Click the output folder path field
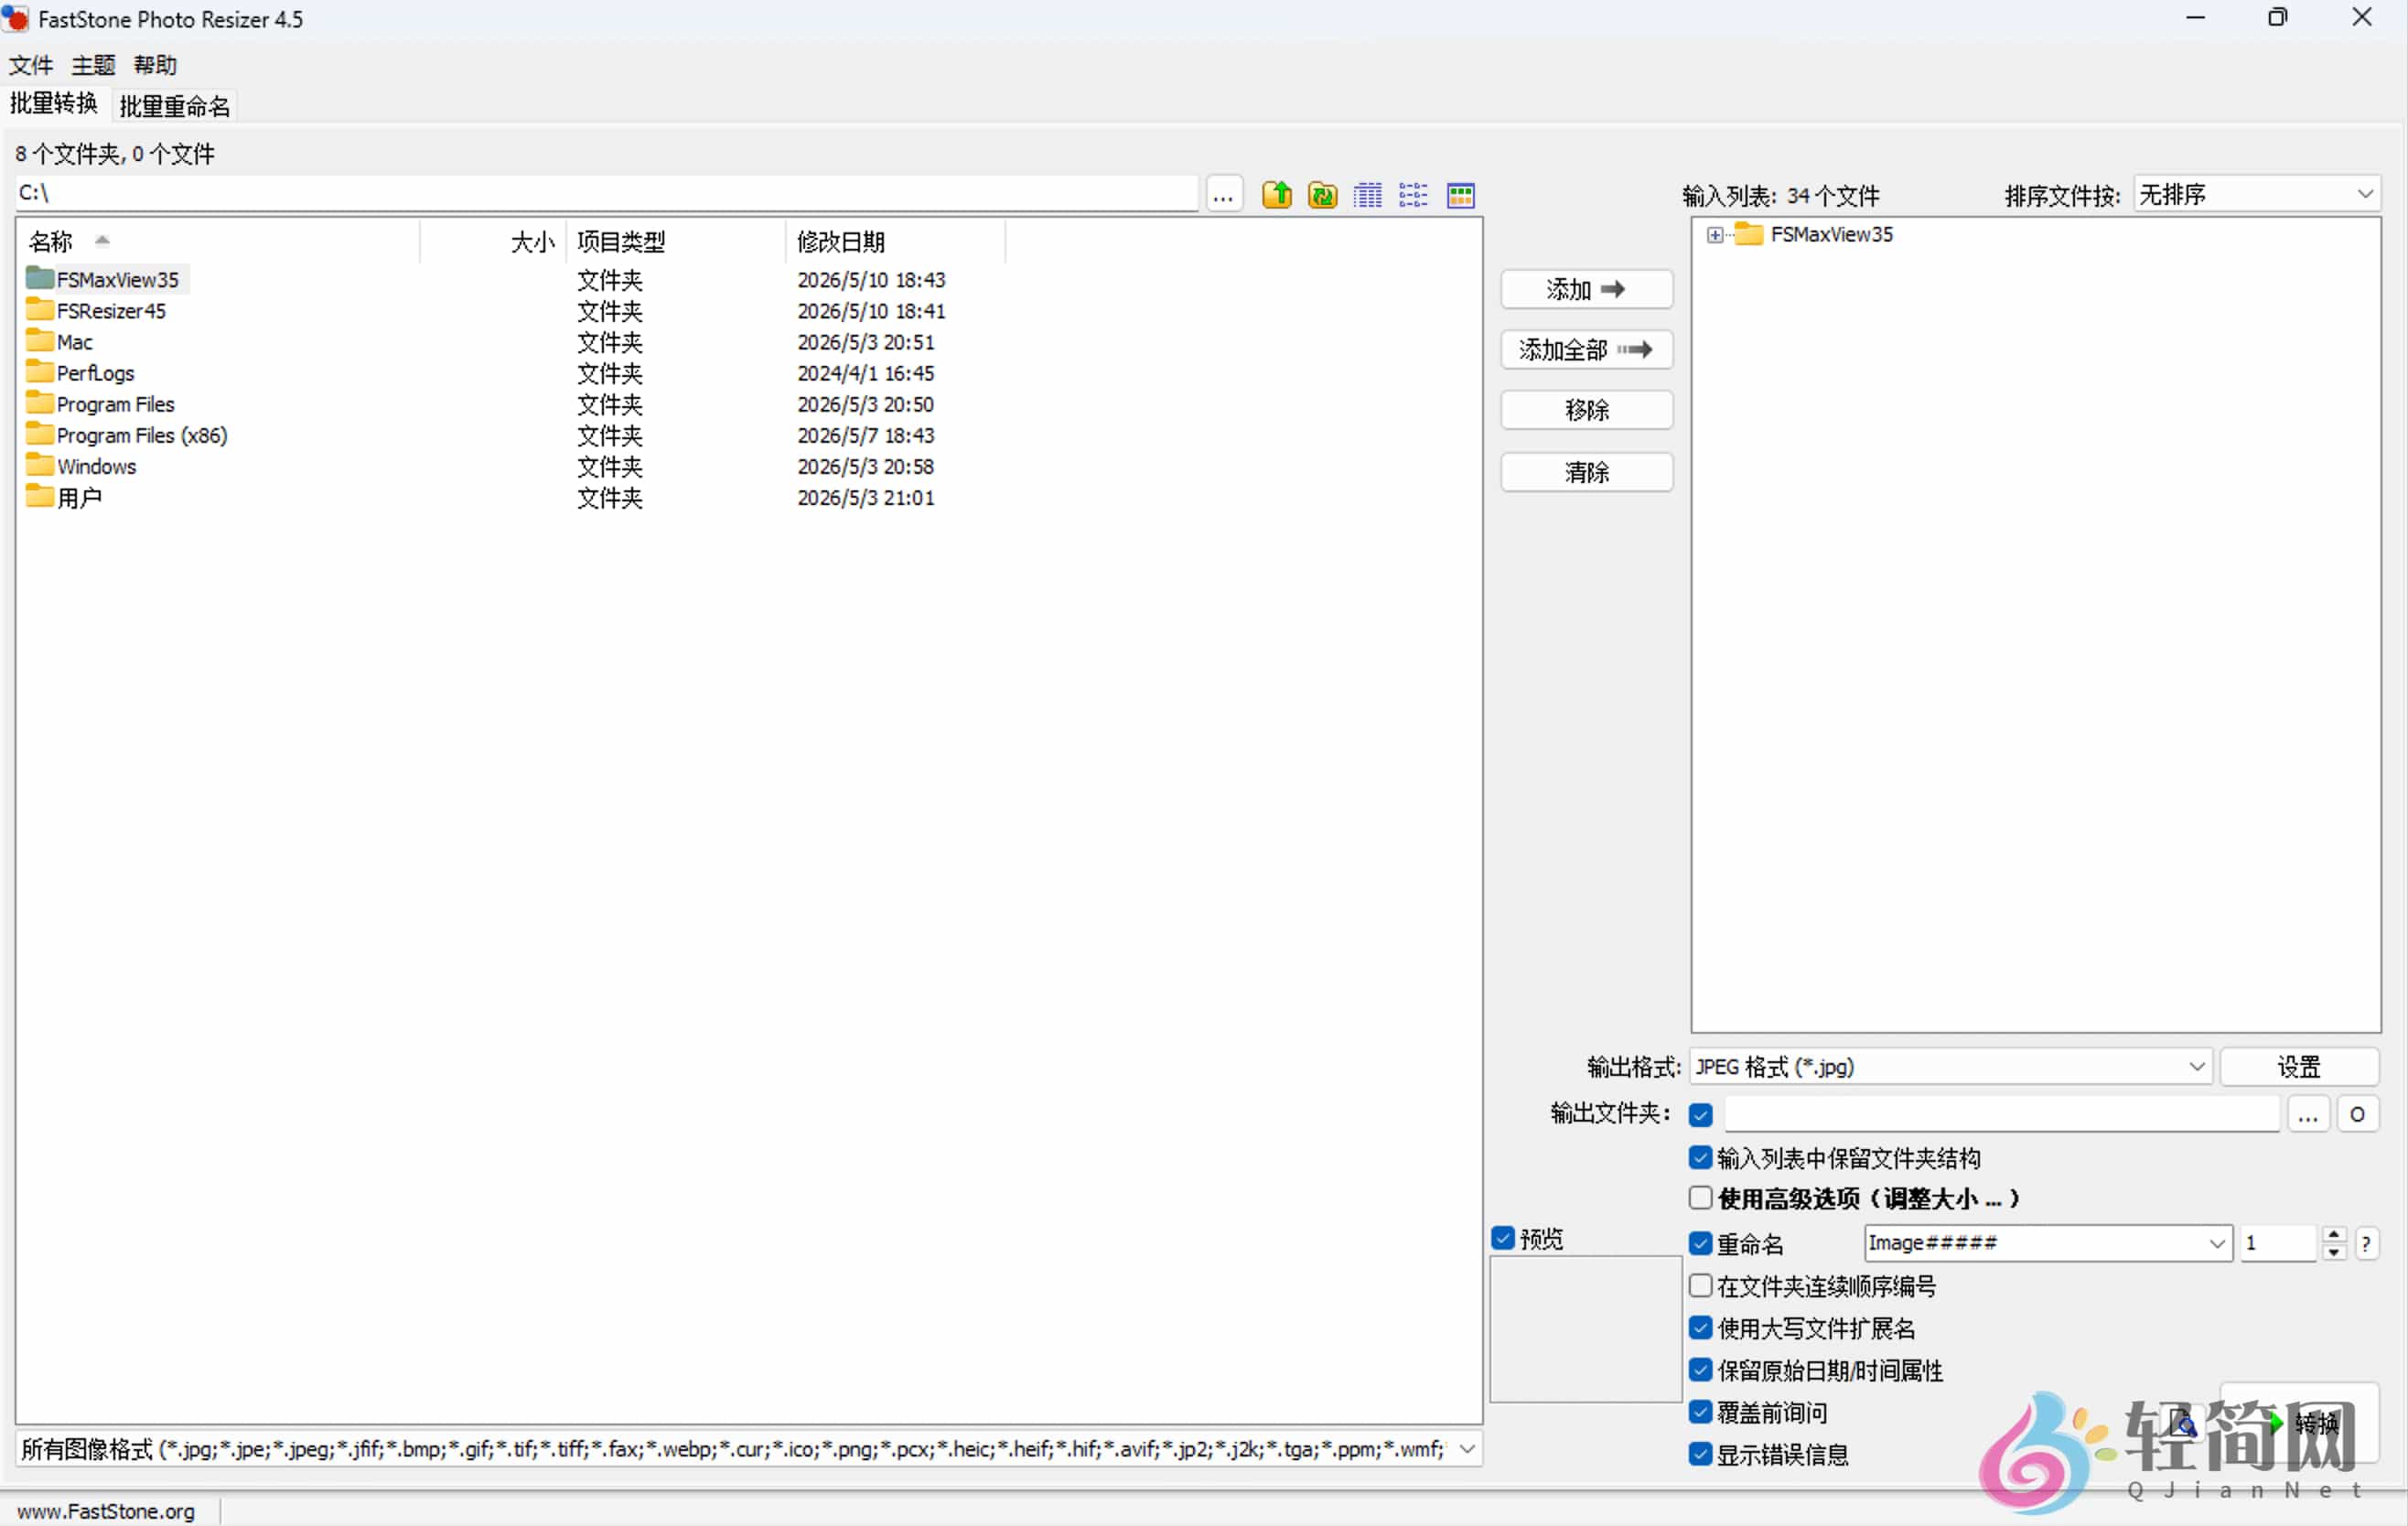This screenshot has width=2408, height=1526. coord(2002,1114)
